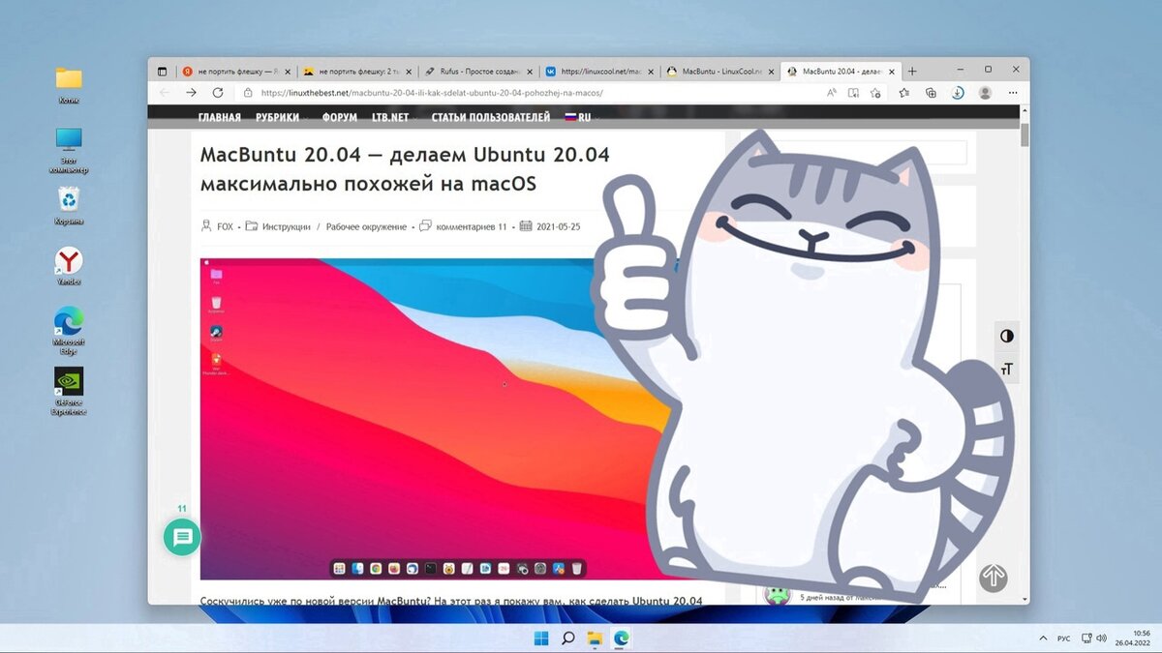The width and height of the screenshot is (1162, 653).
Task: Toggle the page contrast mode button
Action: pos(1007,336)
